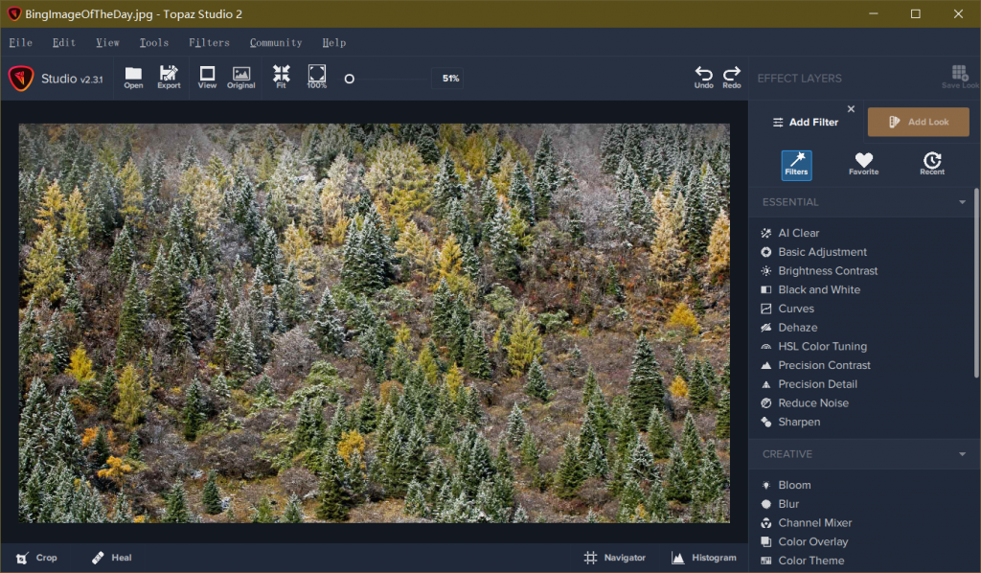
Task: Toggle the Original image preview
Action: (241, 77)
